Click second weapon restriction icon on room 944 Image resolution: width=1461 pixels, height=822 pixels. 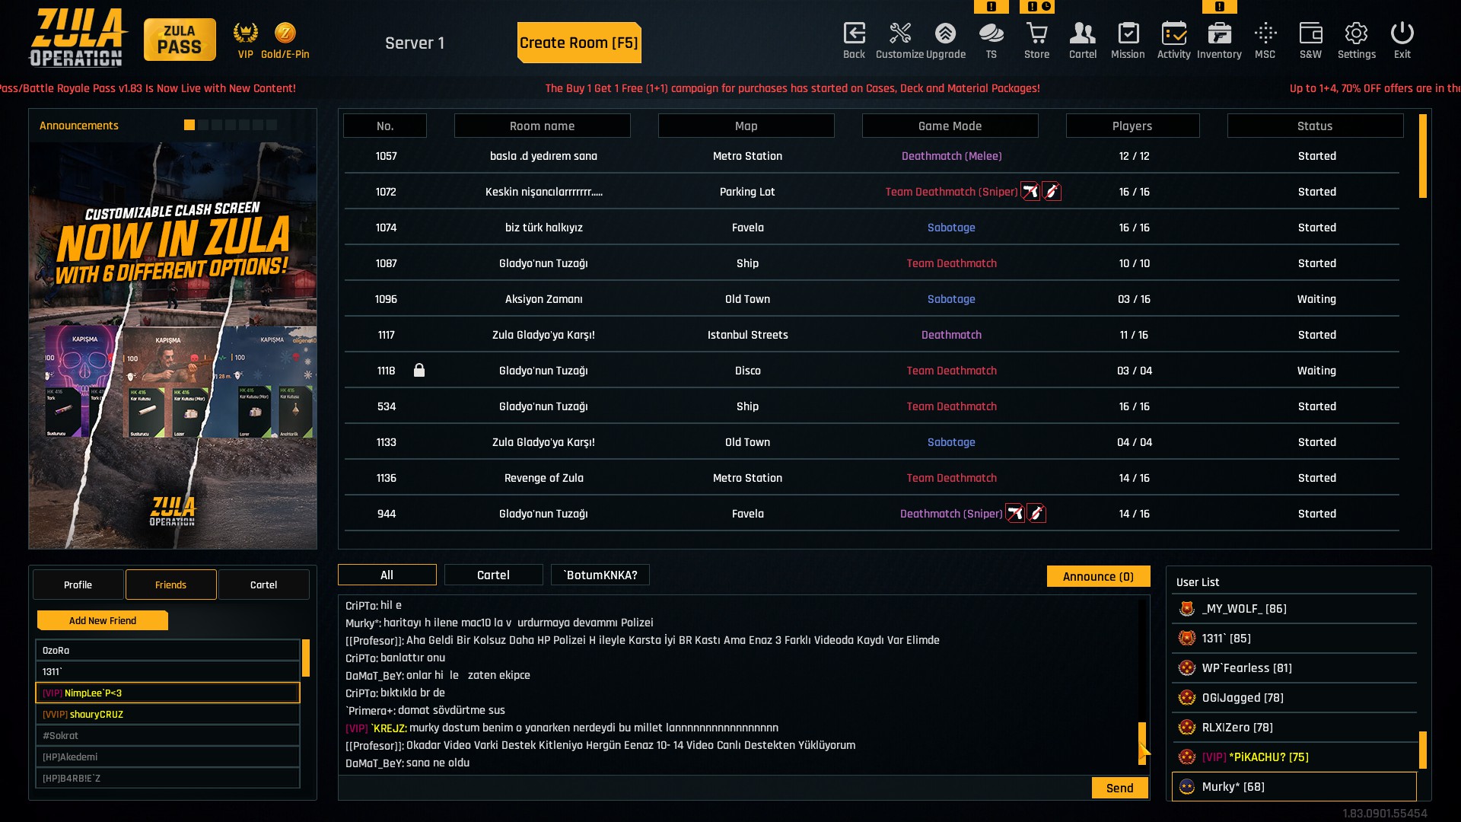tap(1036, 514)
